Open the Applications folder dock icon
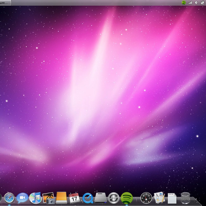This screenshot has width=206, height=206. pyautogui.click(x=159, y=198)
